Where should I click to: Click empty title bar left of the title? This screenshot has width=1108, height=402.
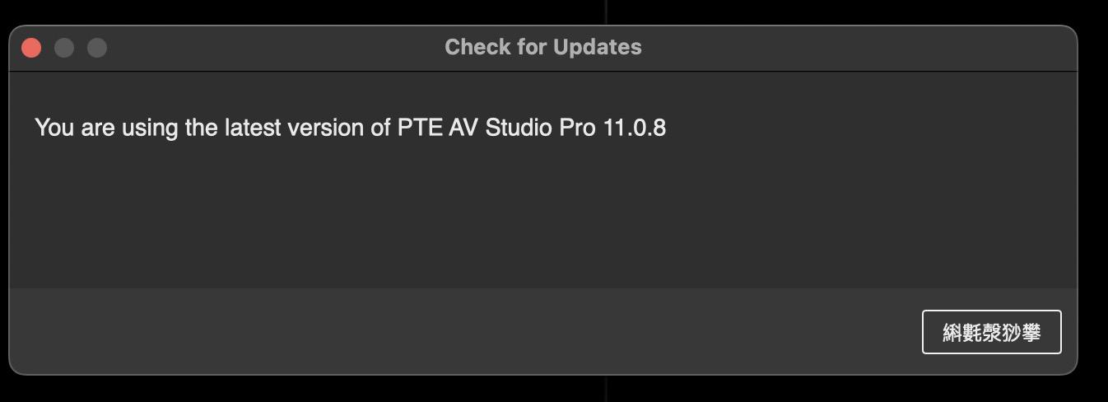click(x=272, y=48)
